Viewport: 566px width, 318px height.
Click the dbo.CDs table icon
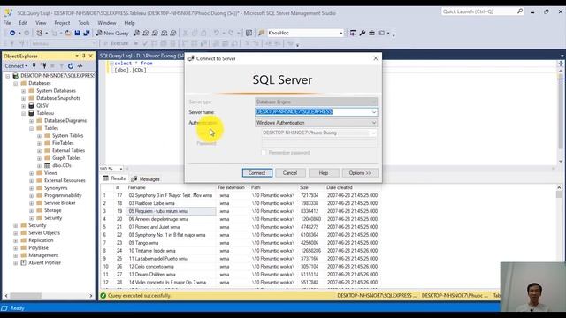pyautogui.click(x=47, y=165)
